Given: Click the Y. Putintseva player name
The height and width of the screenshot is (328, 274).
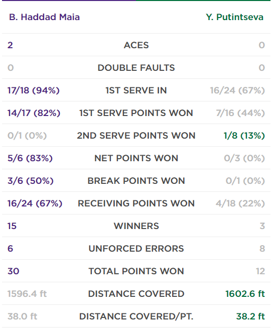Looking at the screenshot, I should click(234, 17).
